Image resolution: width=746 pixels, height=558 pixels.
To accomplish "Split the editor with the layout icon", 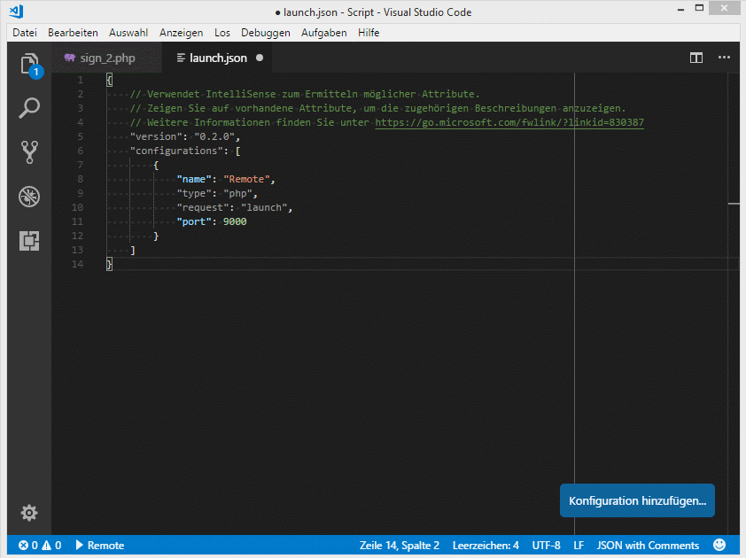I will (696, 58).
